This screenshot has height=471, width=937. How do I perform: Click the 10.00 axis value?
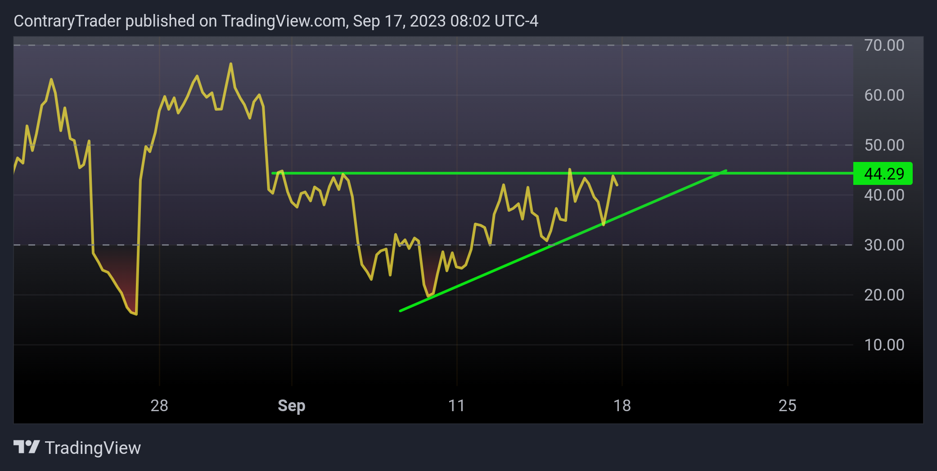click(884, 345)
